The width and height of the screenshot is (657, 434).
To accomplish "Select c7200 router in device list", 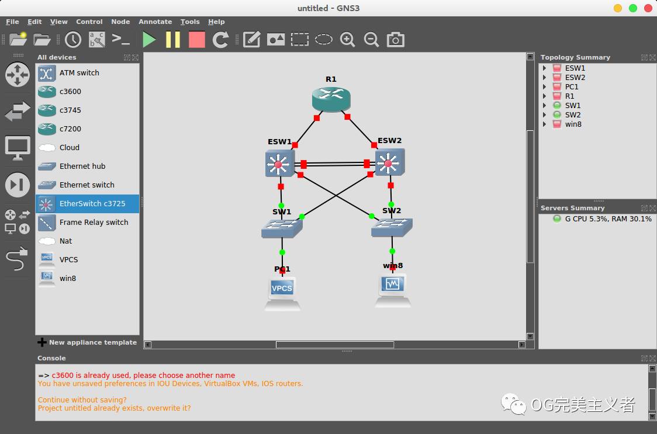I will tap(87, 129).
